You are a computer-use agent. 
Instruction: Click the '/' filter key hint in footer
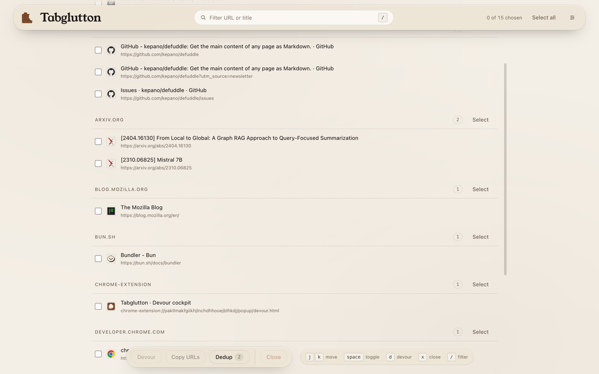point(451,357)
